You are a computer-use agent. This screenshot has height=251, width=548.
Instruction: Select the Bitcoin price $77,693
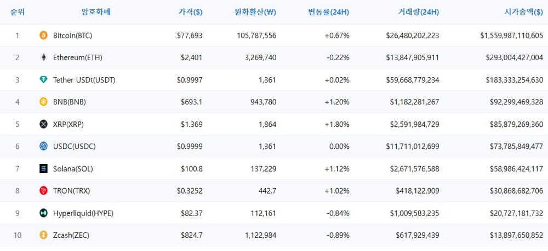pos(190,35)
